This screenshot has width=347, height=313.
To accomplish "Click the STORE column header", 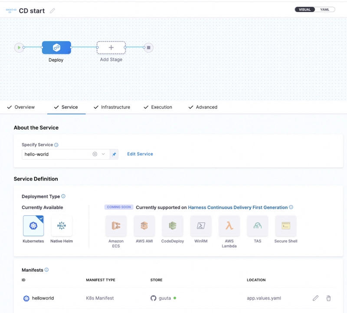I will (x=156, y=280).
